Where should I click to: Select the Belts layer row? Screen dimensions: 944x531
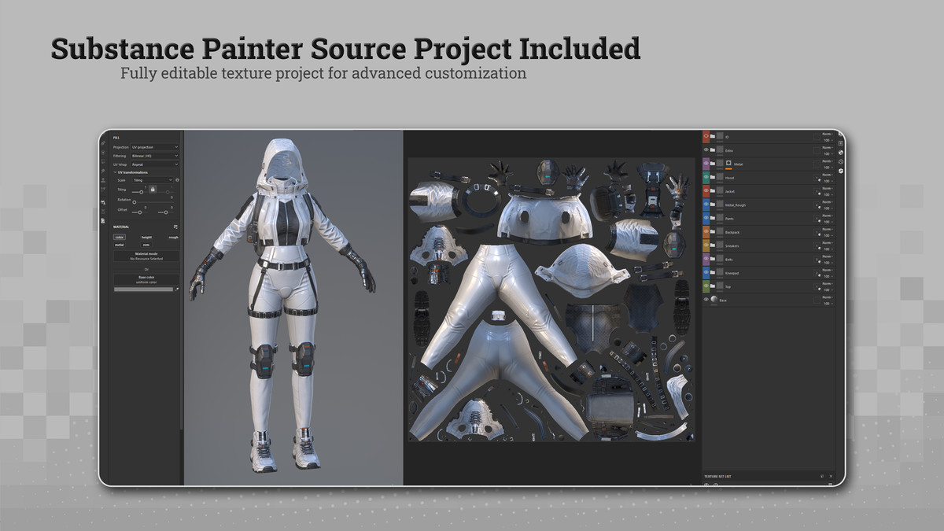pyautogui.click(x=768, y=260)
